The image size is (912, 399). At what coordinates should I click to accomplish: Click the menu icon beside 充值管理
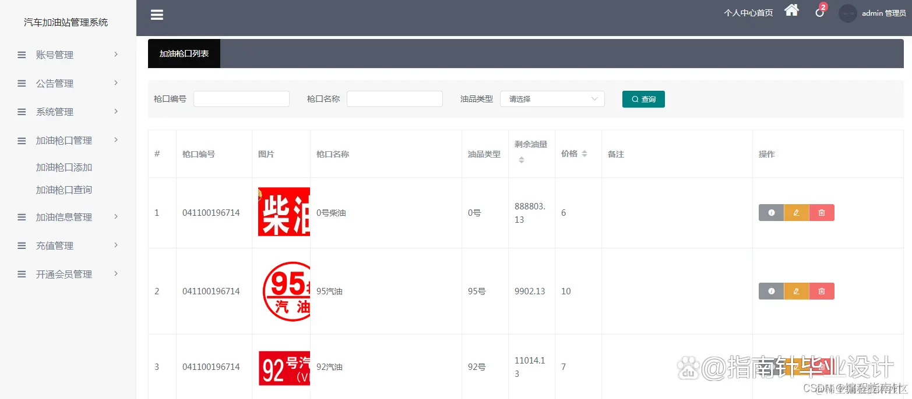(x=22, y=245)
